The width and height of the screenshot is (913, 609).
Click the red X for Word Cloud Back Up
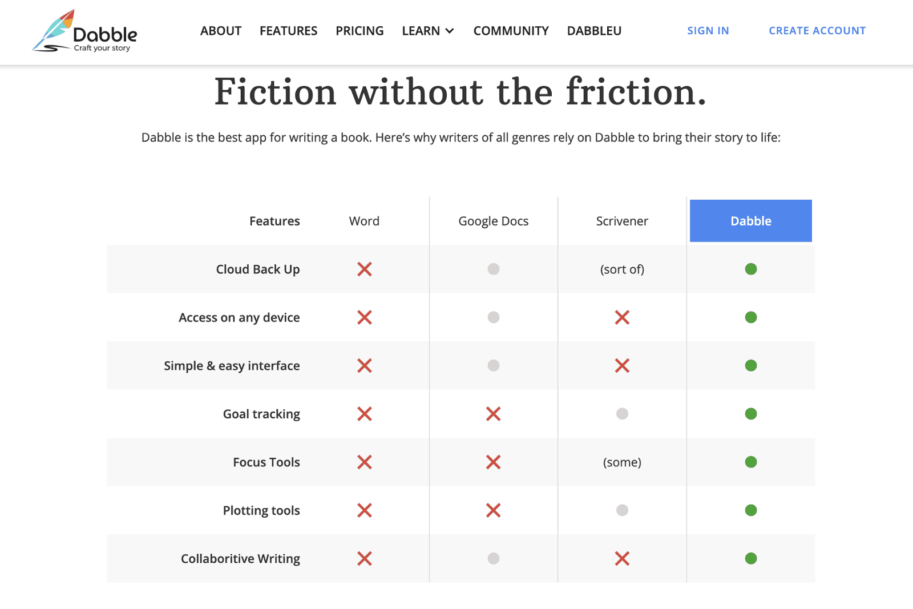(364, 269)
